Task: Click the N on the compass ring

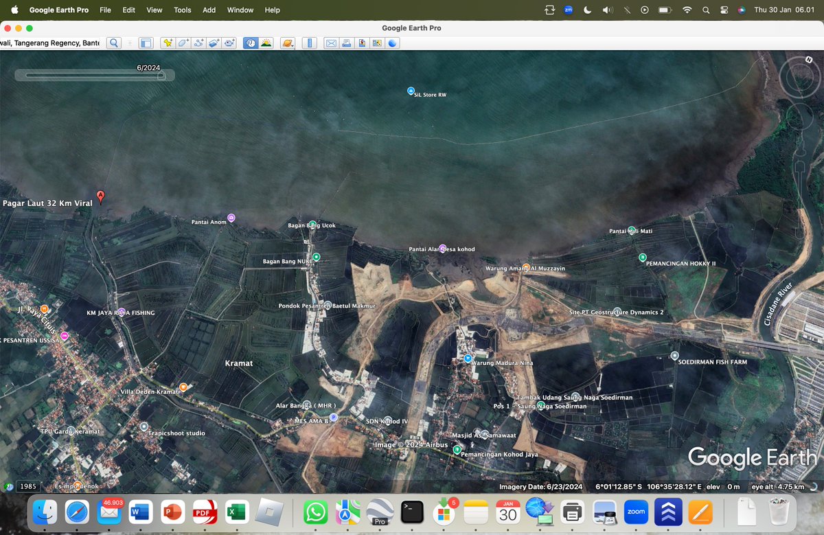Action: (810, 60)
